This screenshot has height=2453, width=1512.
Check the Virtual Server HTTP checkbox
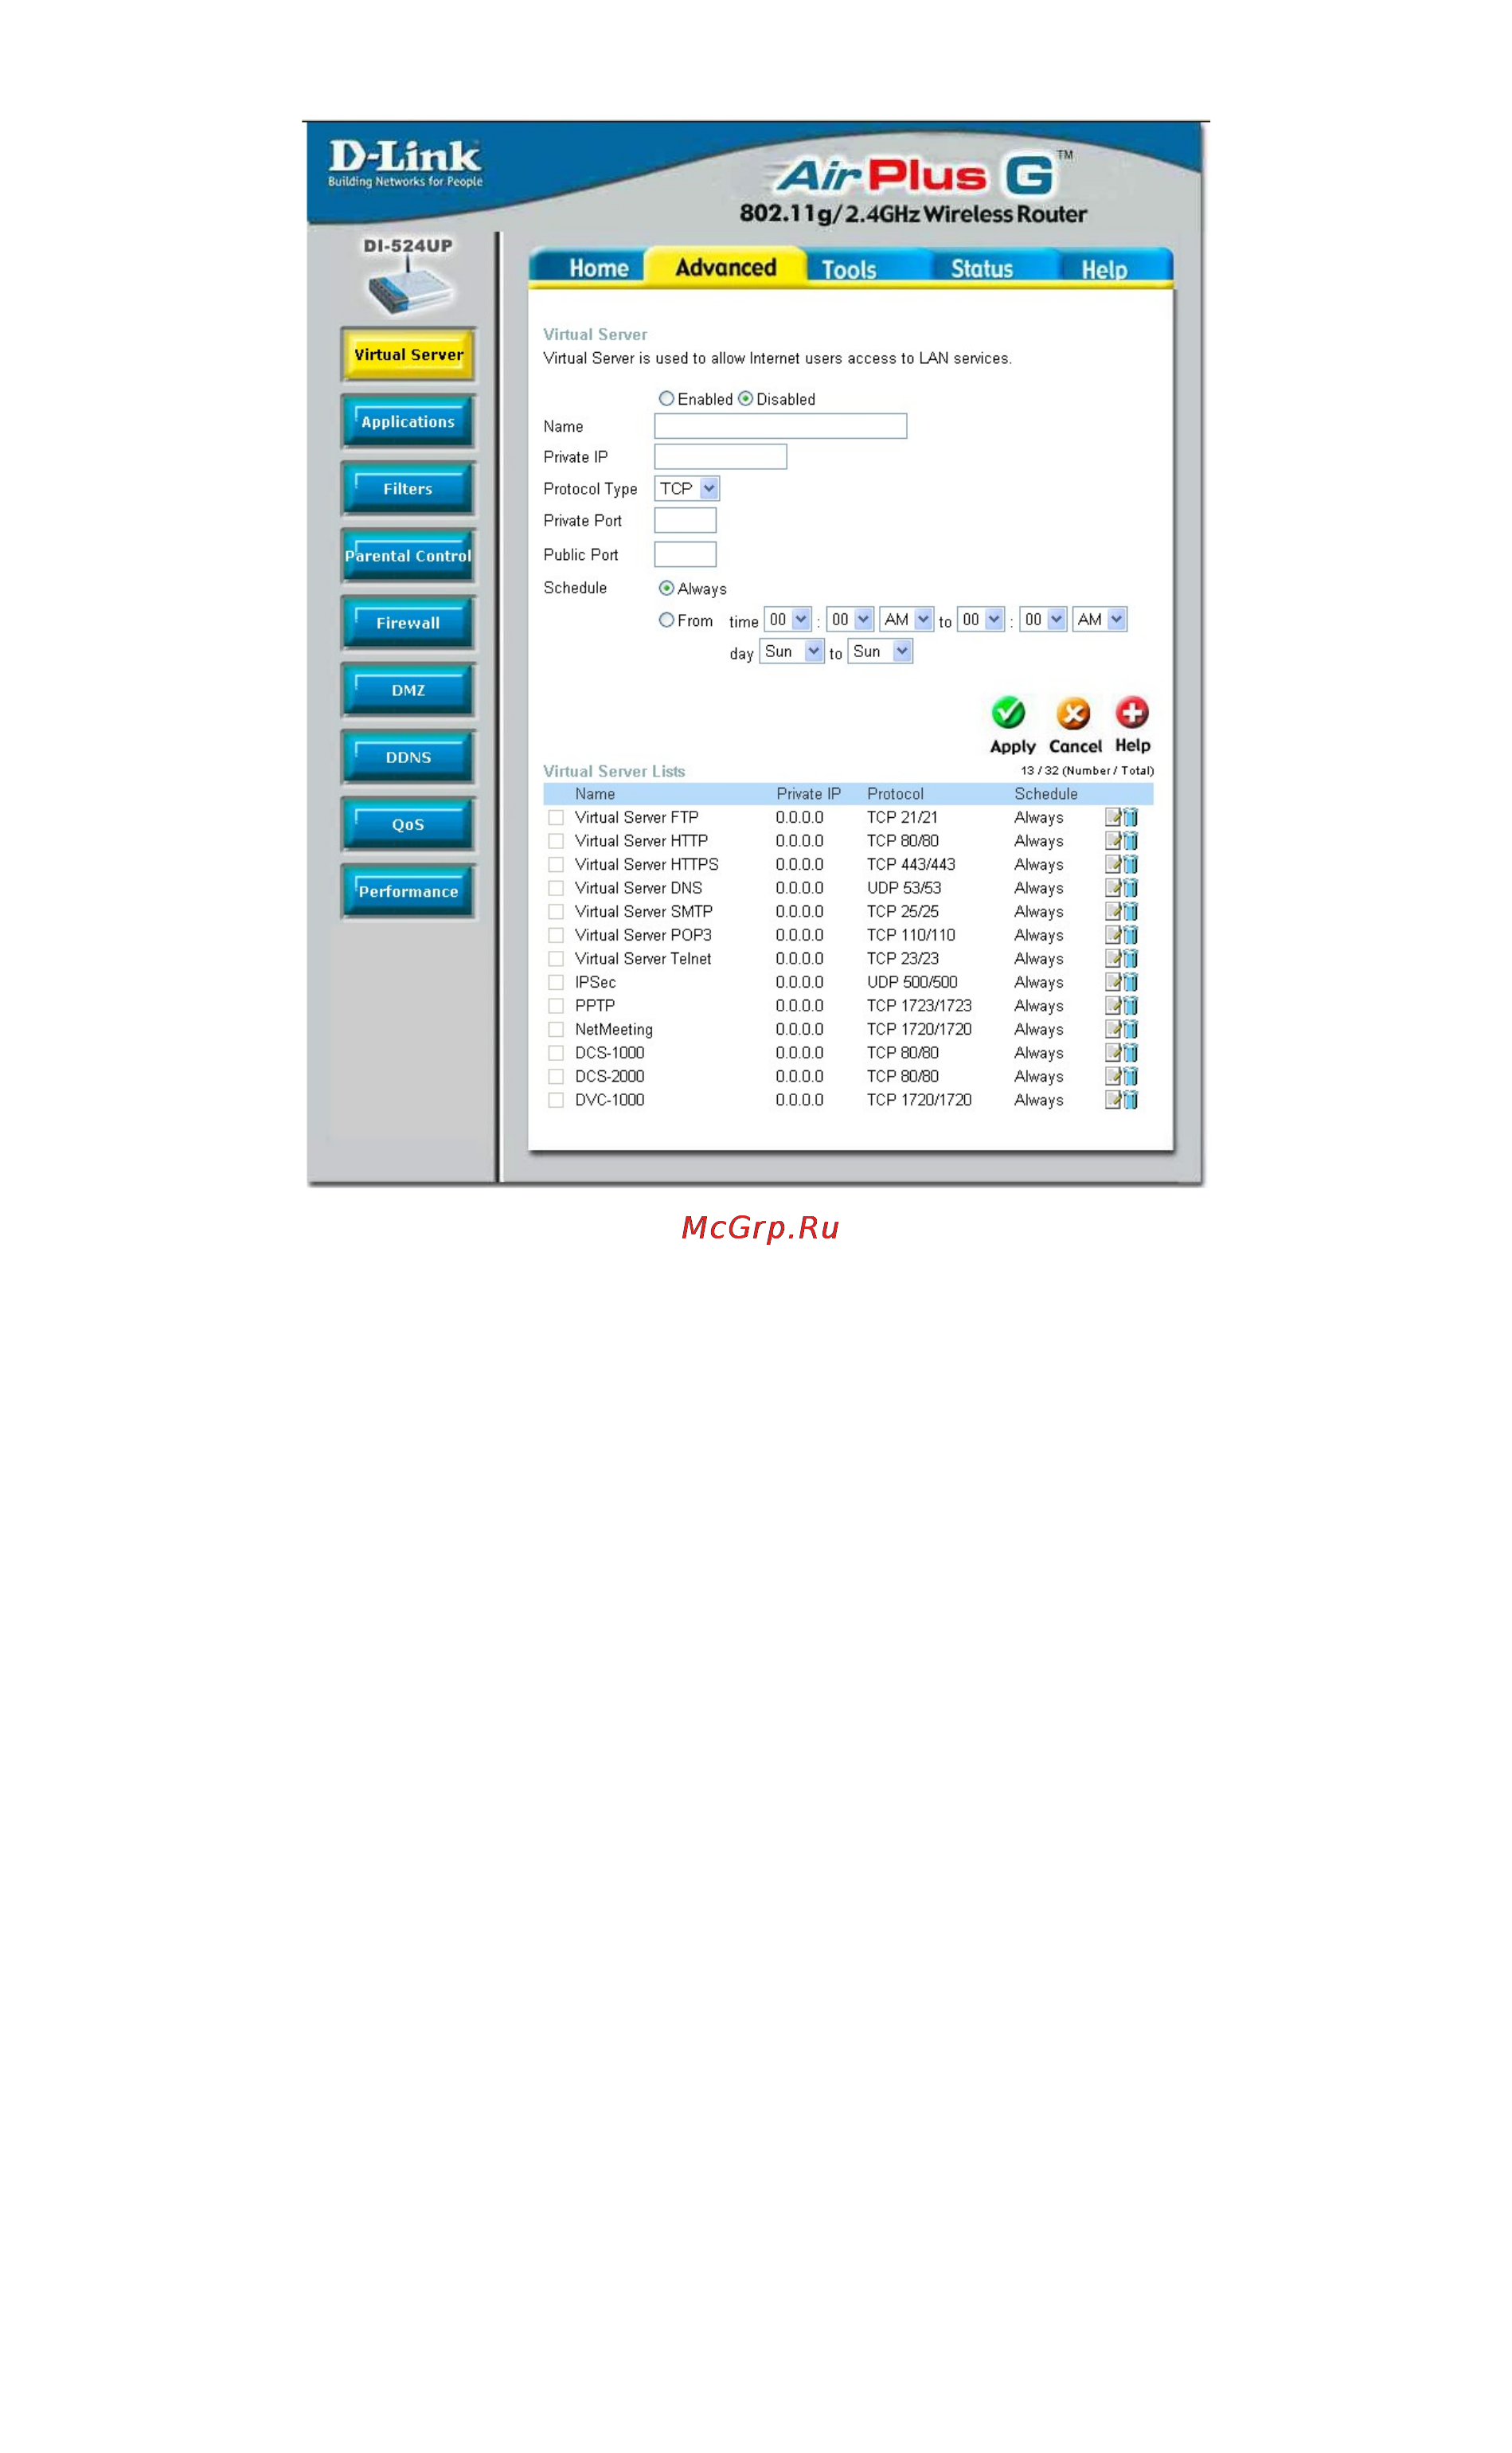tap(556, 841)
